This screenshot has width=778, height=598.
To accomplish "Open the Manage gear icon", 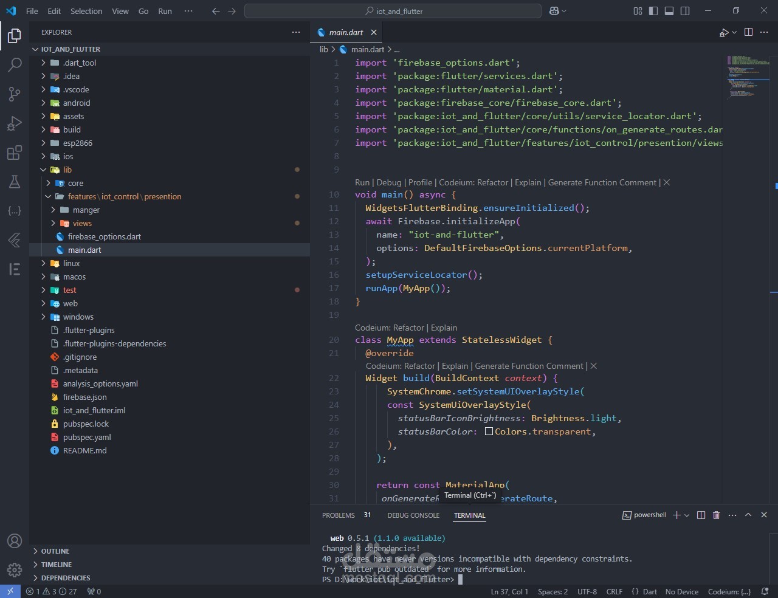I will click(15, 569).
